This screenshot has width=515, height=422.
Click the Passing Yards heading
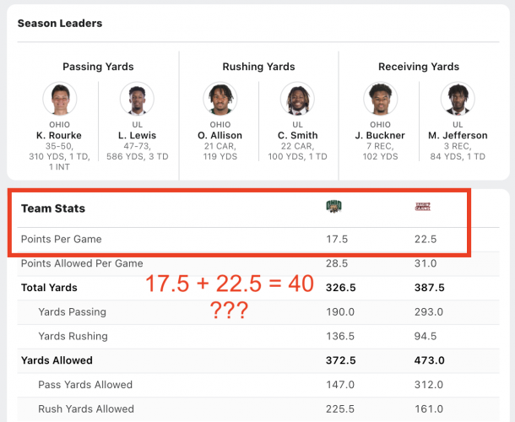click(x=98, y=67)
